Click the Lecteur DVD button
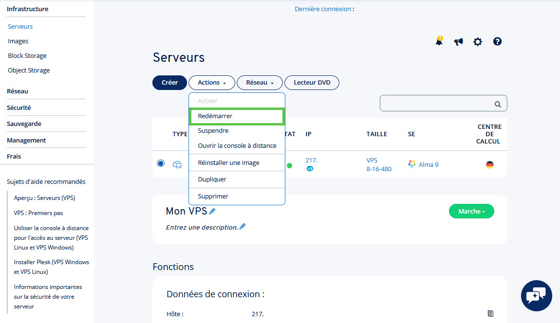Viewport: 560px width, 323px height. point(312,82)
